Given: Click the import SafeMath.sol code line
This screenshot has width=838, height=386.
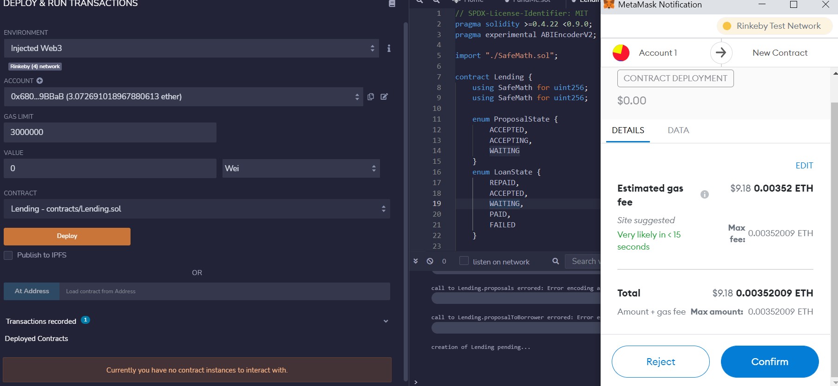Looking at the screenshot, I should (506, 56).
